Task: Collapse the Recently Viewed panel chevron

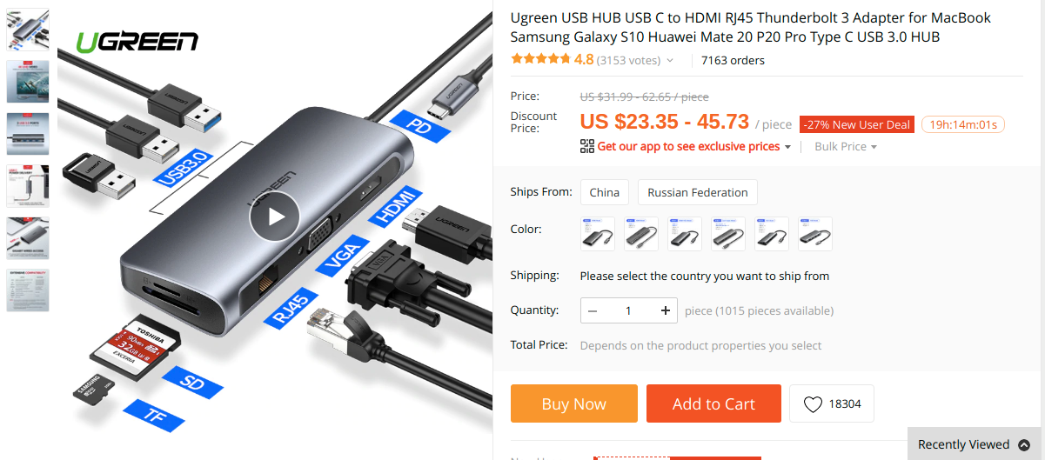Action: point(1024,444)
